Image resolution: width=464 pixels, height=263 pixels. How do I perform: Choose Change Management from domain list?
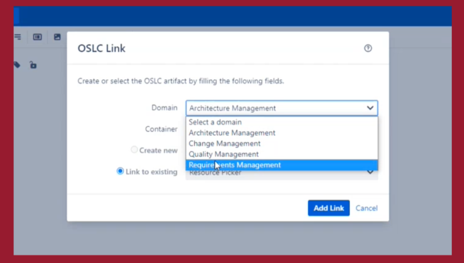(x=282, y=143)
